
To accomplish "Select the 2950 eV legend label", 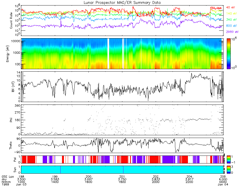I will pos(232,32).
